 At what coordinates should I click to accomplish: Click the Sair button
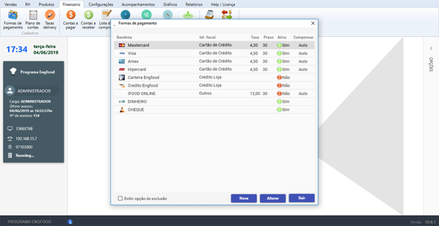302,198
